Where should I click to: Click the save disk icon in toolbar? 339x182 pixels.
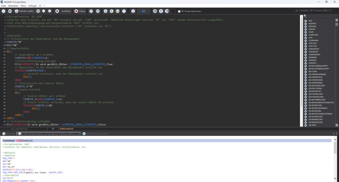click(x=98, y=11)
